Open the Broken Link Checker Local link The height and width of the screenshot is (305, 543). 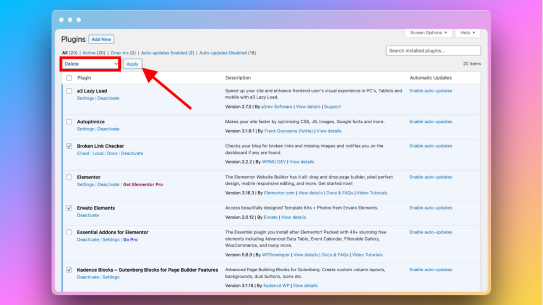point(98,153)
